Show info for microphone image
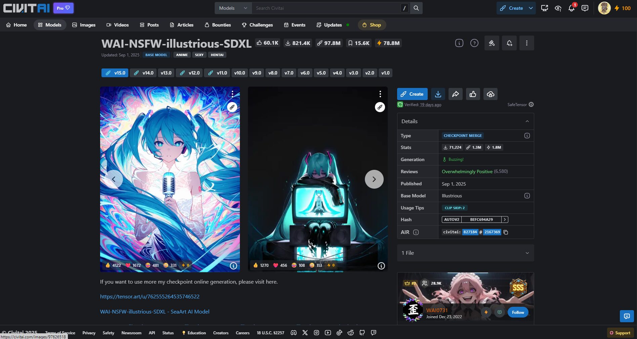Viewport: 637px width, 339px height. click(x=233, y=266)
